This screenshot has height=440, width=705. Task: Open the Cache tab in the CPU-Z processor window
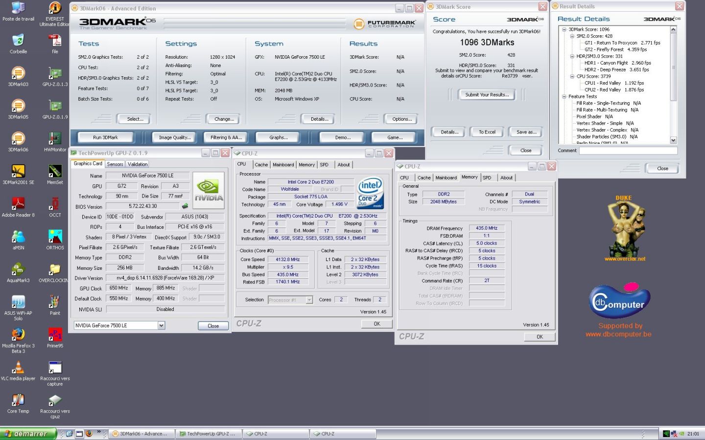(261, 165)
